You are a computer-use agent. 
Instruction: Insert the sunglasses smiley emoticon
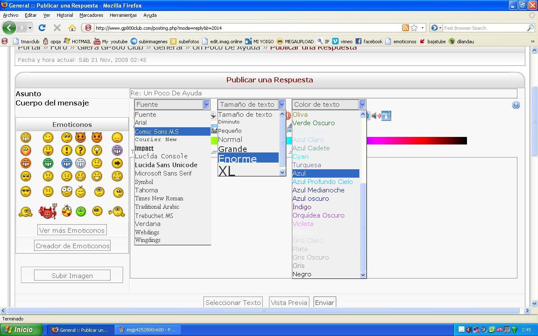coord(26,192)
